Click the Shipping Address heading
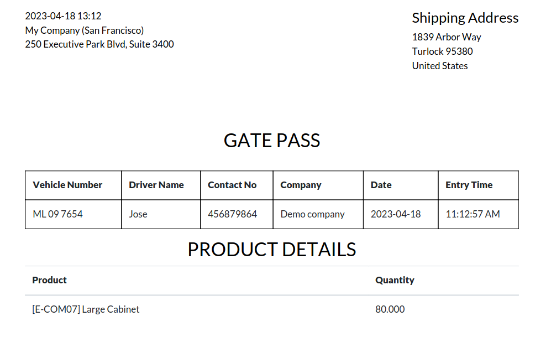This screenshot has height=342, width=546. 465,18
